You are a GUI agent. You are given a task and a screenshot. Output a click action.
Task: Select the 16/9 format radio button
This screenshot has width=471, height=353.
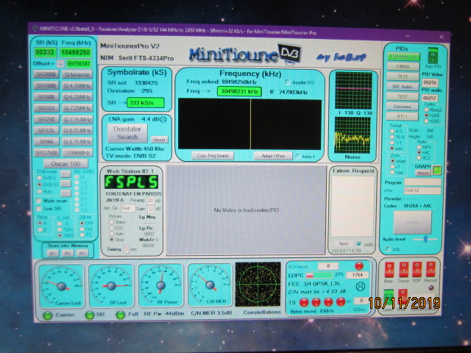[x=392, y=137]
